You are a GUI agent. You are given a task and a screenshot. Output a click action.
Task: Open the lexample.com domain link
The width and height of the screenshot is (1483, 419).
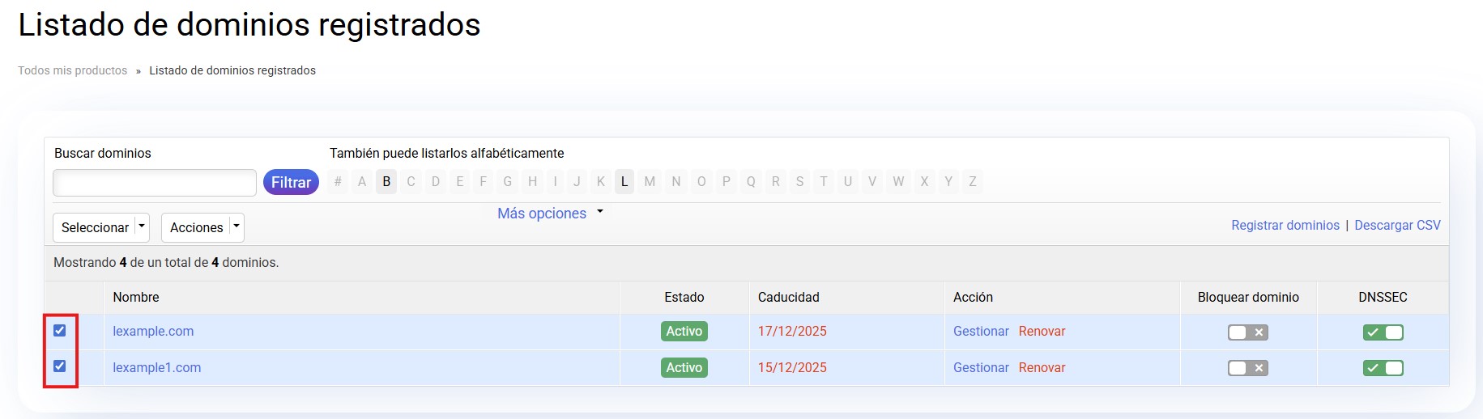(153, 331)
